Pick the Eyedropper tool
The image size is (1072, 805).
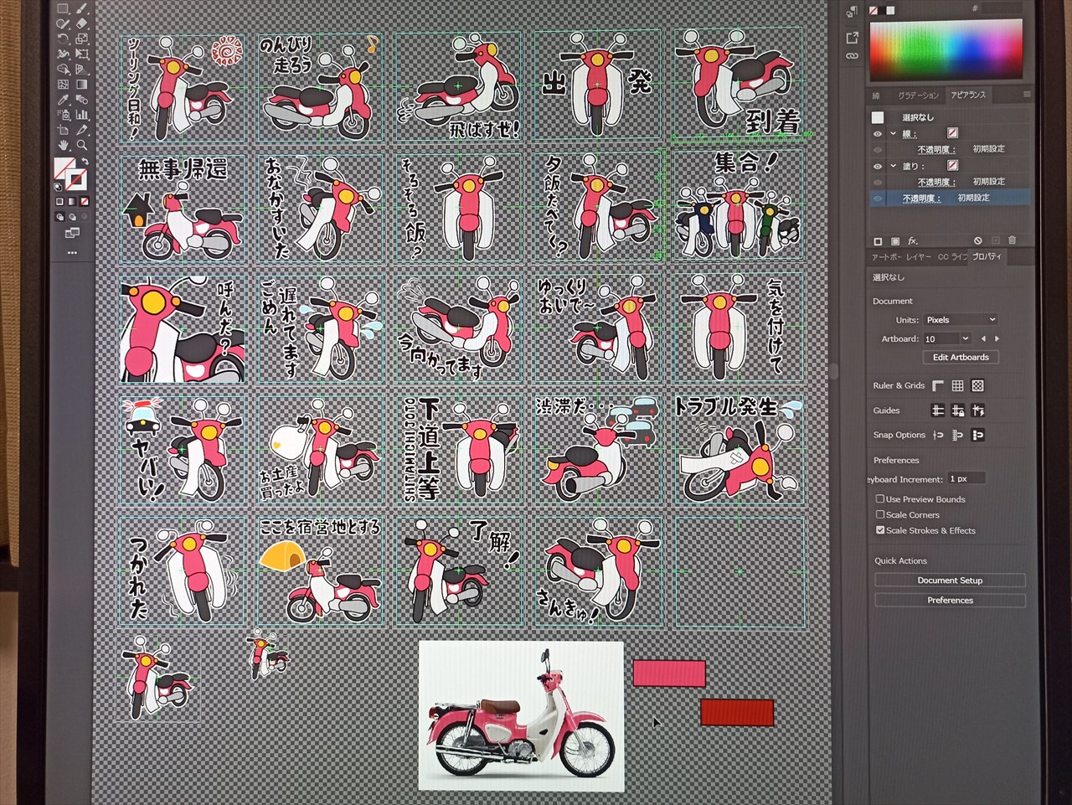click(63, 100)
